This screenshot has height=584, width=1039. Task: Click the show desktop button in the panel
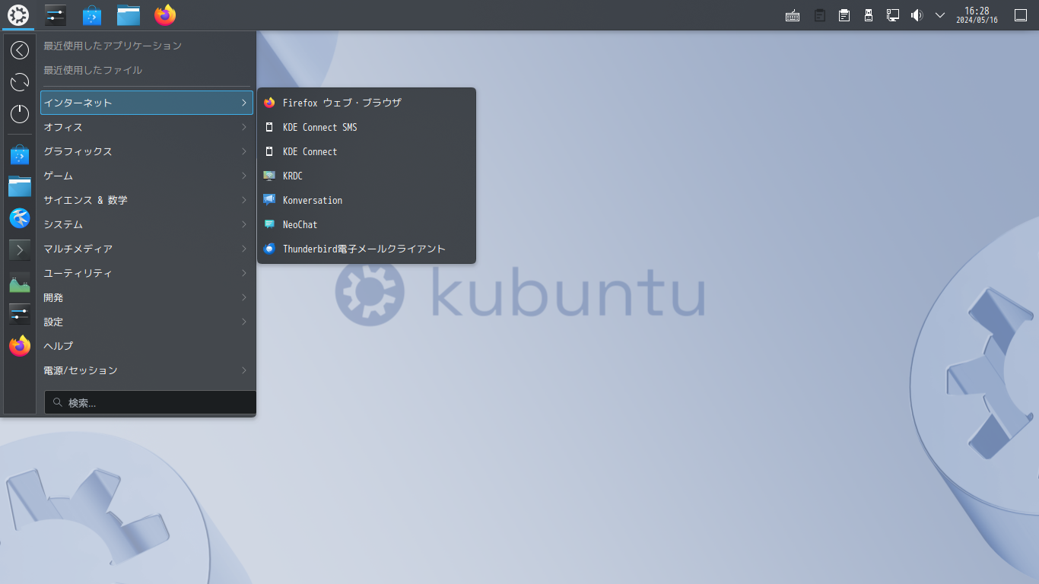point(1021,15)
